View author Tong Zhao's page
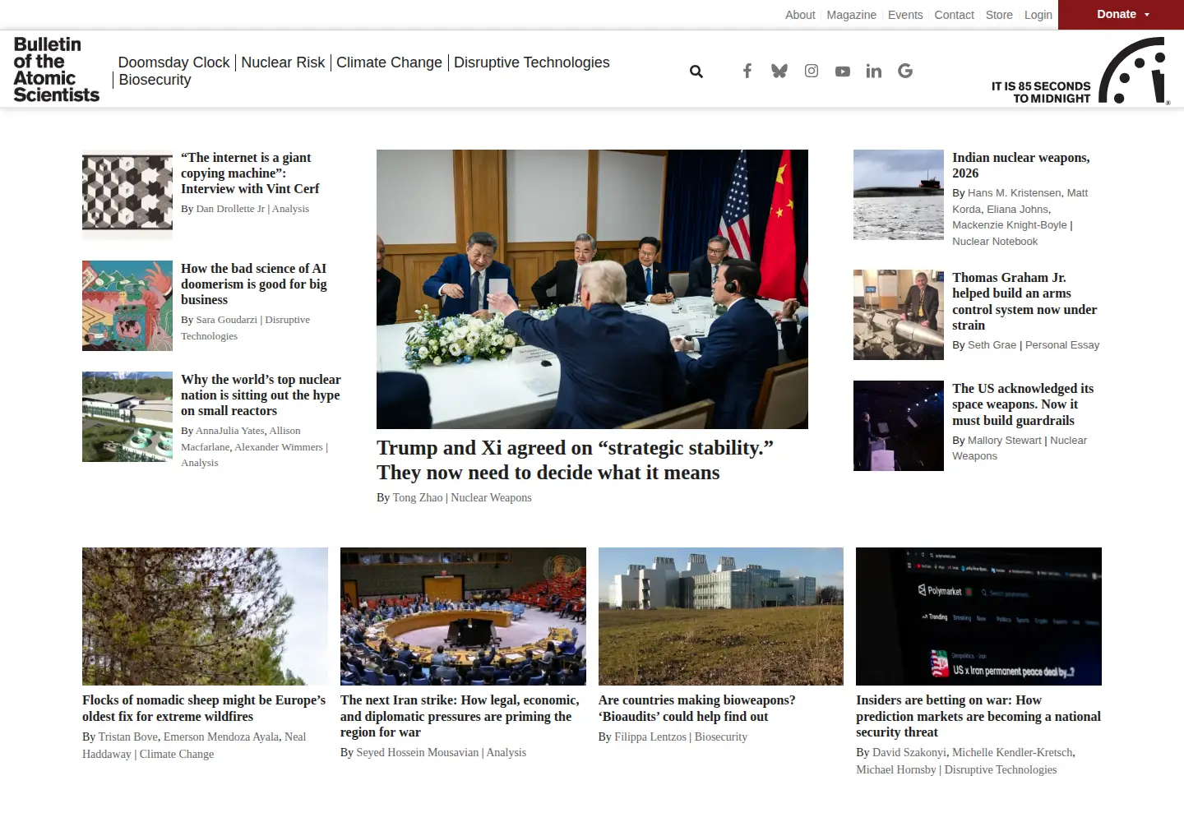Image resolution: width=1184 pixels, height=822 pixels. pos(418,498)
